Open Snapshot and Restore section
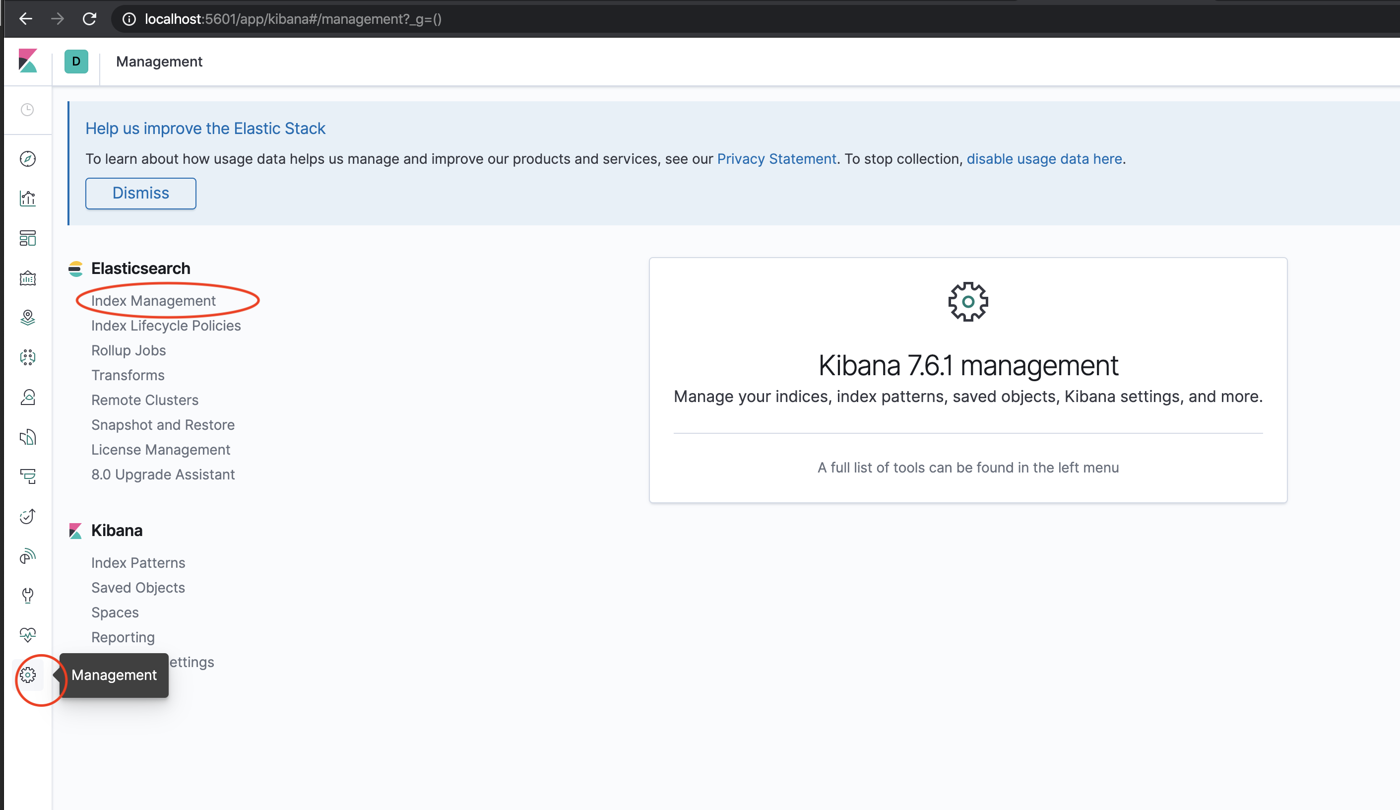Viewport: 1400px width, 810px height. click(x=163, y=425)
